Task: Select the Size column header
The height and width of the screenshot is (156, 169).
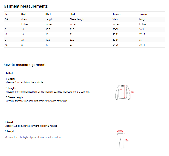Action: (7, 14)
